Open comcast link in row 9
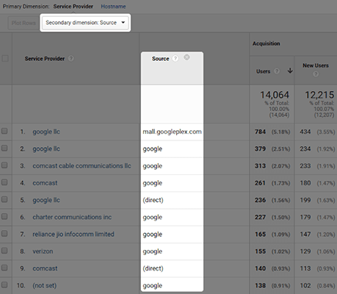Image resolution: width=337 pixels, height=294 pixels. pyautogui.click(x=45, y=268)
